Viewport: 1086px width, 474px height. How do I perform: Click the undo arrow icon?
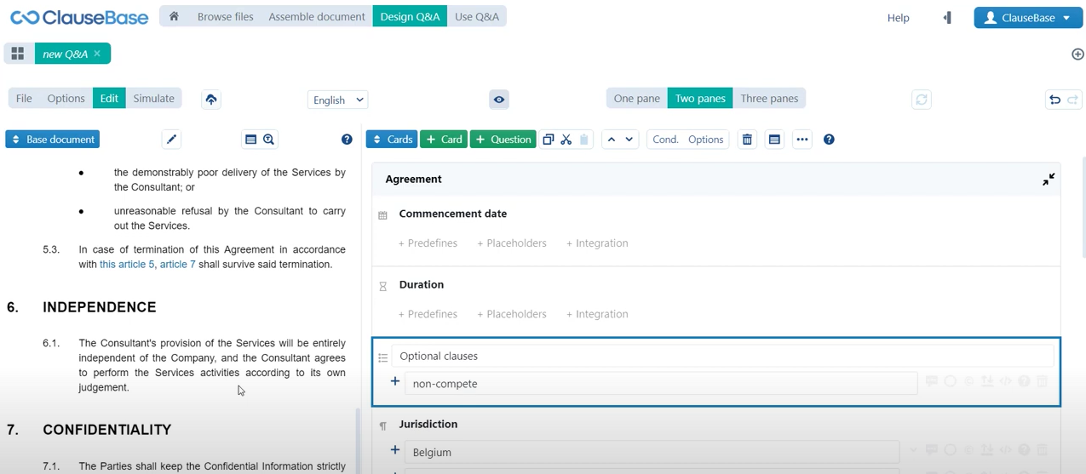point(1054,100)
